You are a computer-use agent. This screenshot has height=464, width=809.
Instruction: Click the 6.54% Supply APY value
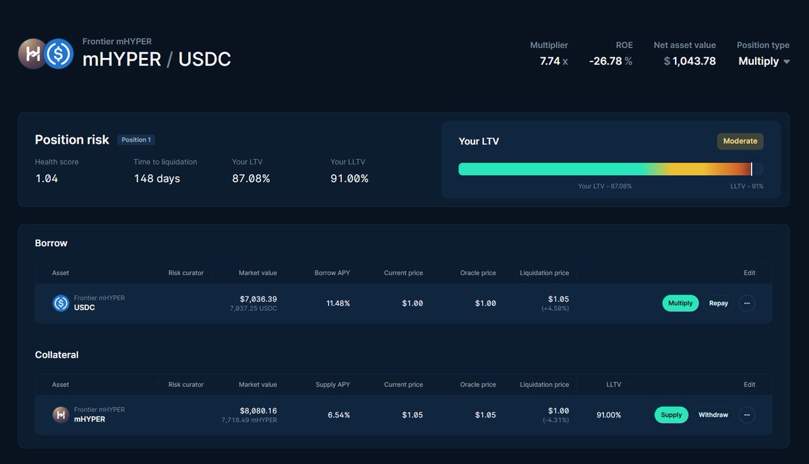tap(339, 415)
